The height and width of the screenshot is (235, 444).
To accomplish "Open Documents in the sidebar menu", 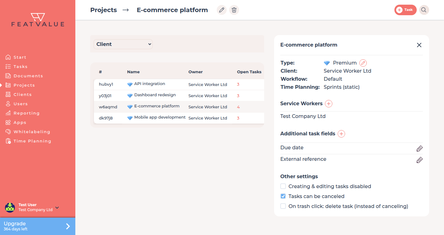I will pos(28,76).
